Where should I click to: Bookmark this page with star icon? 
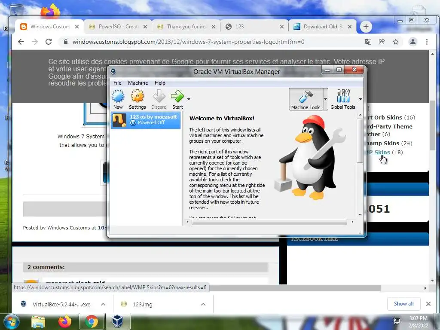396,42
